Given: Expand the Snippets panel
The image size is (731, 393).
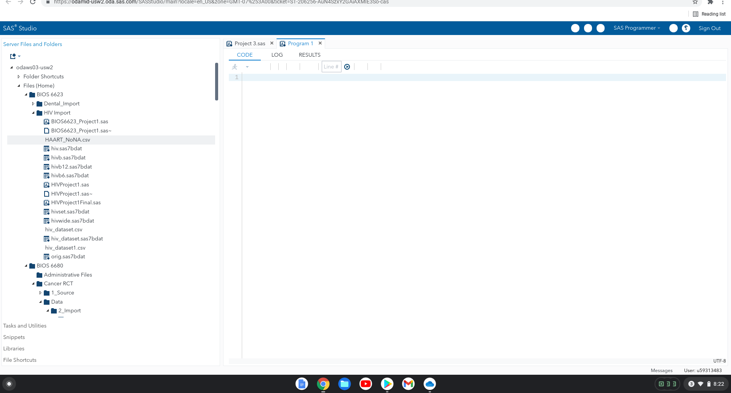Looking at the screenshot, I should tap(14, 337).
